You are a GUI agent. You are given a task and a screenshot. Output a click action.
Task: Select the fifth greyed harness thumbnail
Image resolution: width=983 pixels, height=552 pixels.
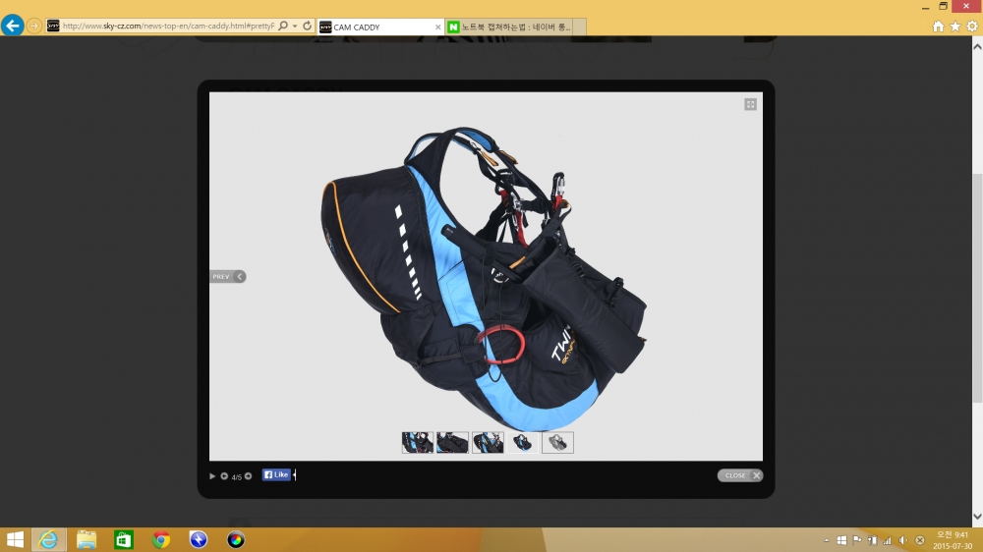click(x=557, y=442)
